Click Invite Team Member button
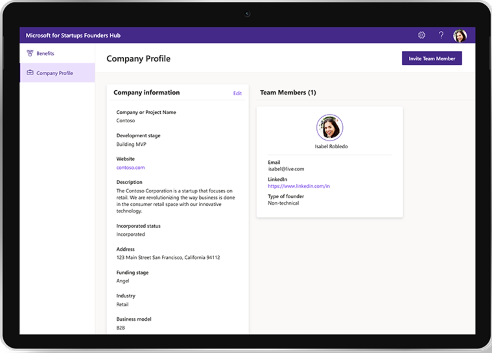 click(432, 58)
